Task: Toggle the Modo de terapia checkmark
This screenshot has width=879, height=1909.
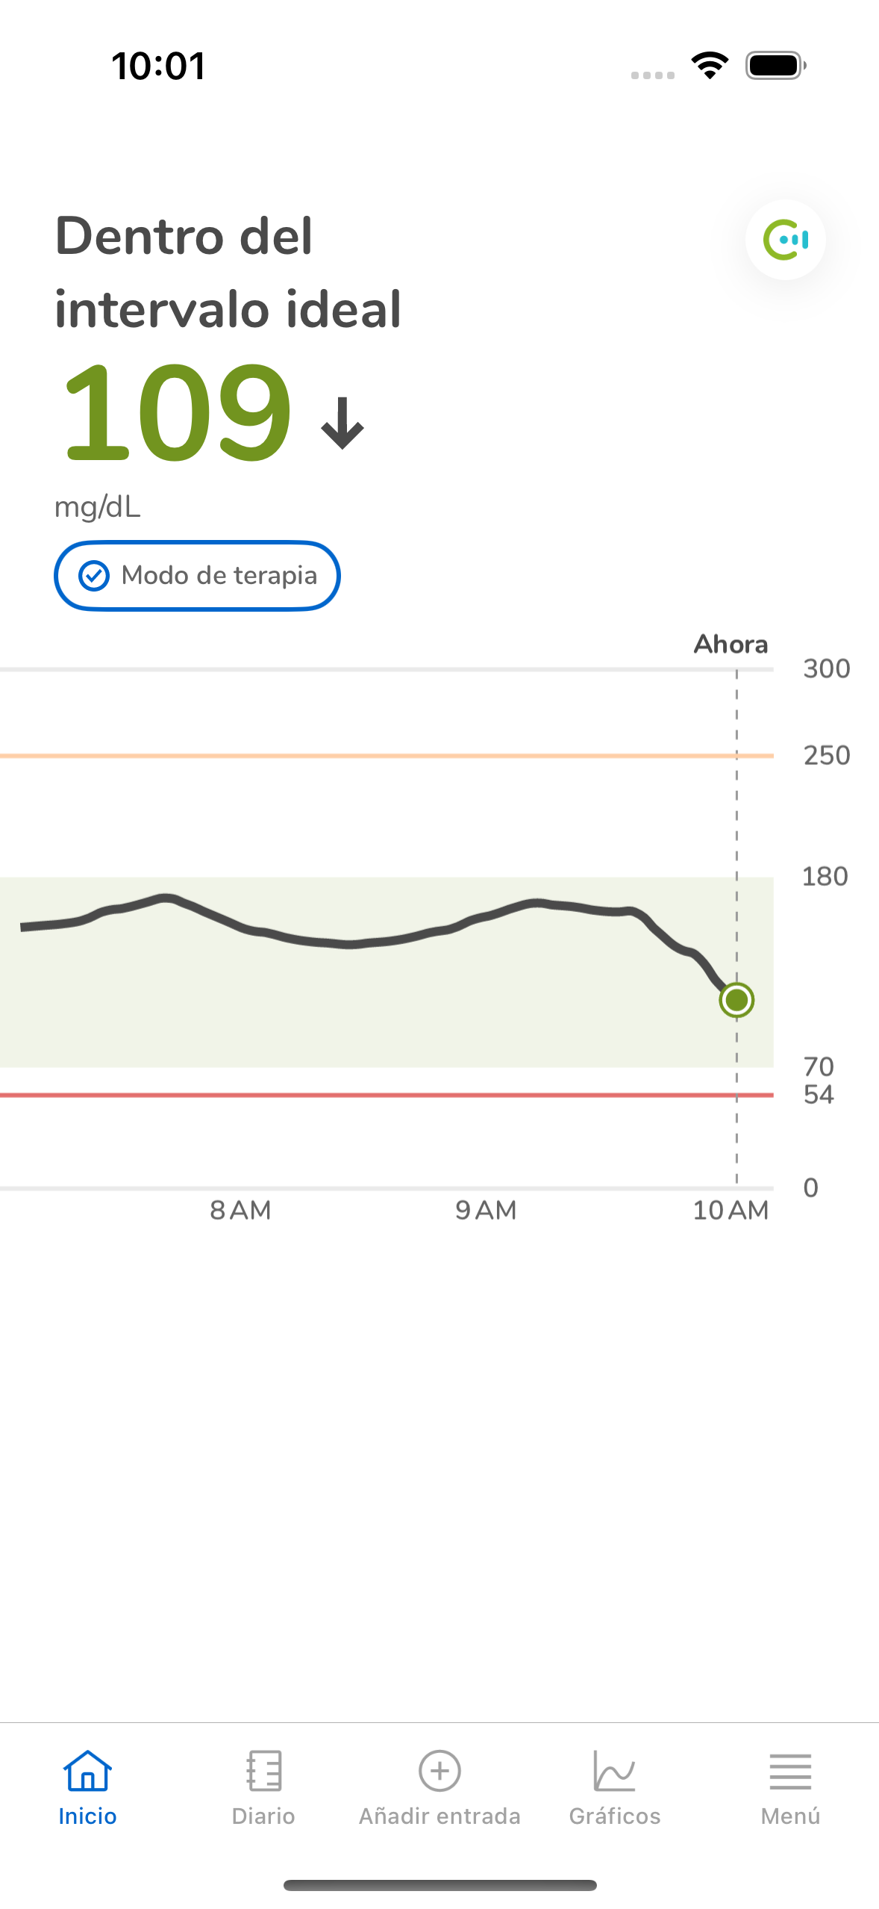Action: (94, 576)
